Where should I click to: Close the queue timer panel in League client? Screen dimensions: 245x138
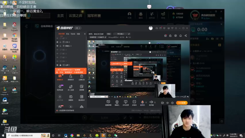(x=221, y=24)
